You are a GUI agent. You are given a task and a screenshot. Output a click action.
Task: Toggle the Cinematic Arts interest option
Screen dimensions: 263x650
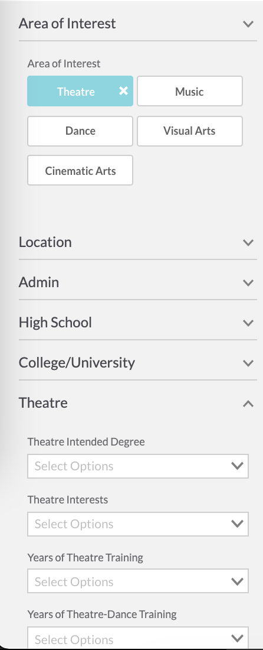coord(80,170)
